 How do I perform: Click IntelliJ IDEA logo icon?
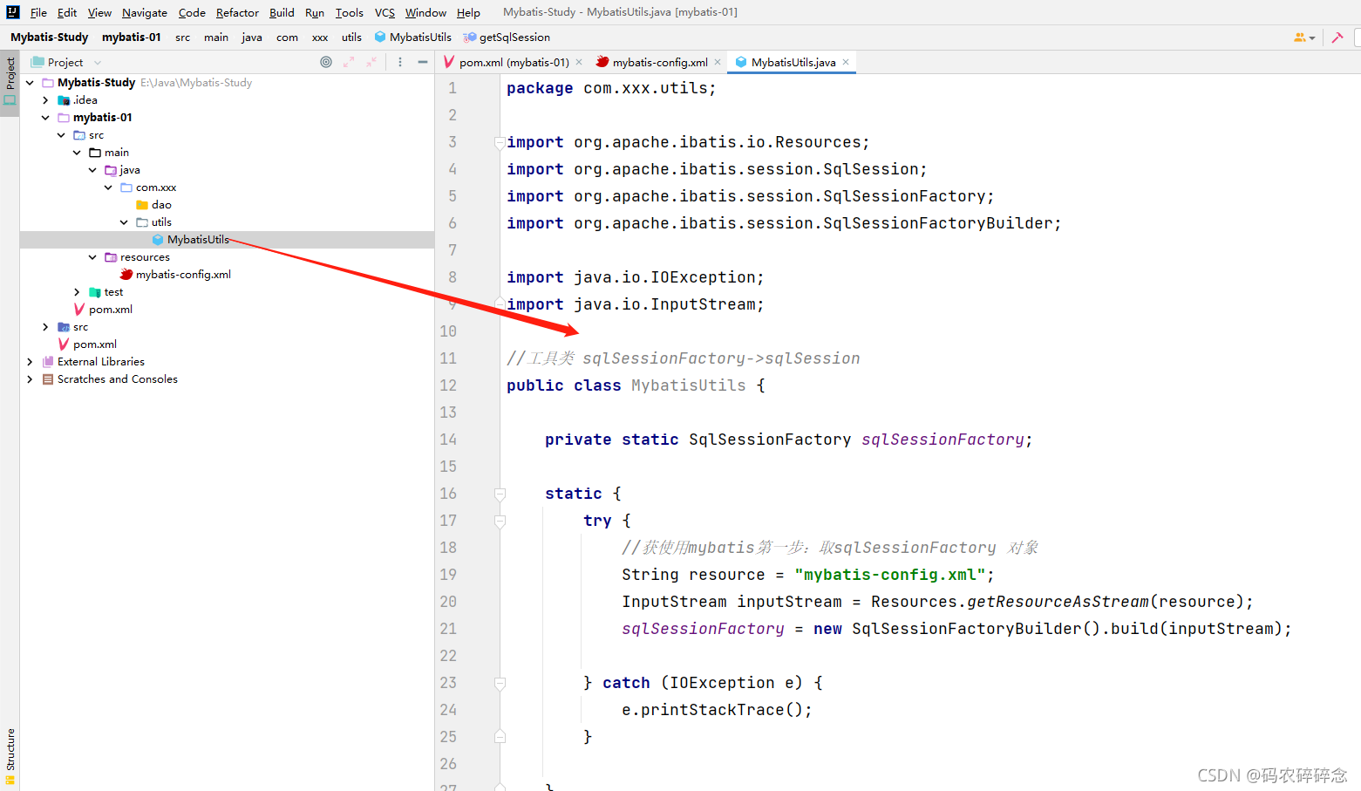pyautogui.click(x=12, y=12)
